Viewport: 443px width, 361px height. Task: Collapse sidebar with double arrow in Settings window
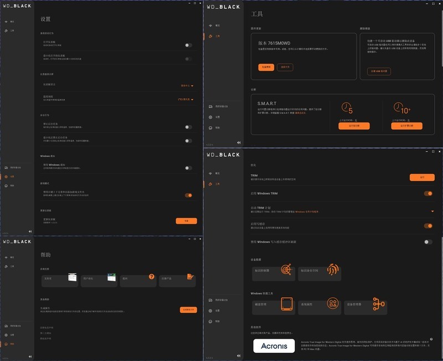30,232
